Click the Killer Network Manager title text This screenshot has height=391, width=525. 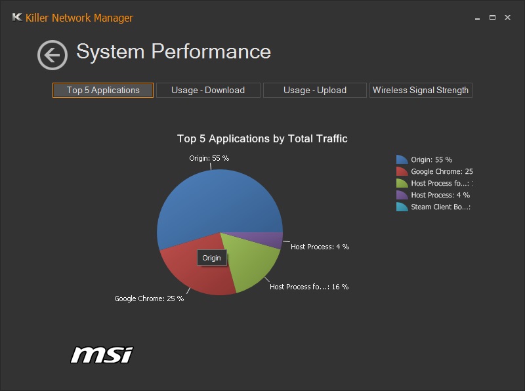point(79,18)
